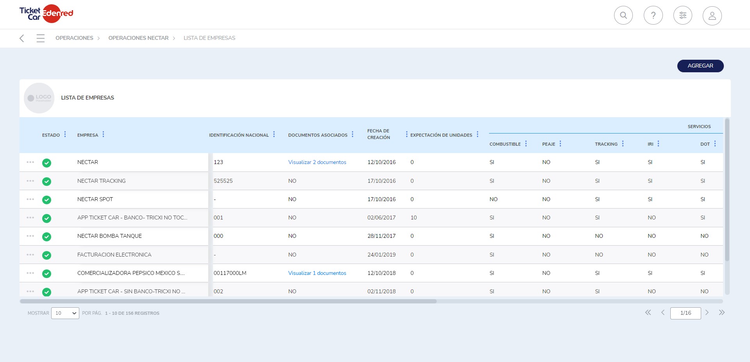The height and width of the screenshot is (362, 750).
Task: Open TRACKING column options menu
Action: (x=623, y=144)
